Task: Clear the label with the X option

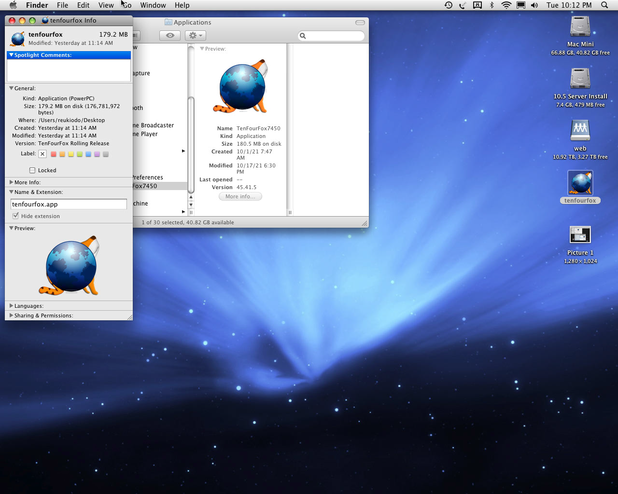Action: 42,154
